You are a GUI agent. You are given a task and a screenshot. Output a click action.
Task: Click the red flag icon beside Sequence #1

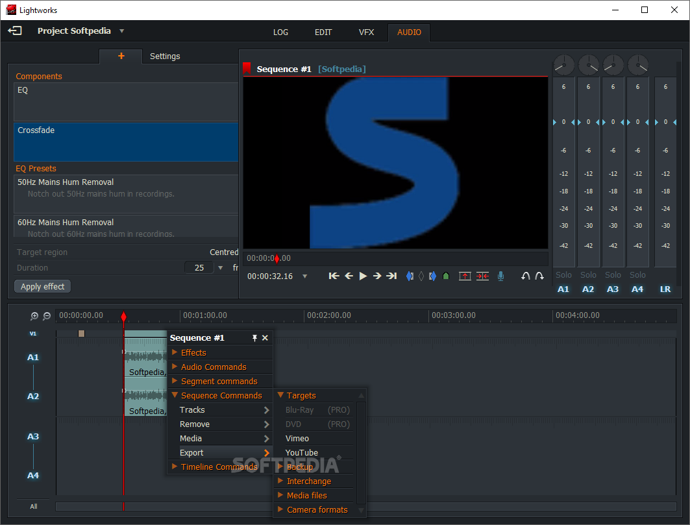coord(247,68)
